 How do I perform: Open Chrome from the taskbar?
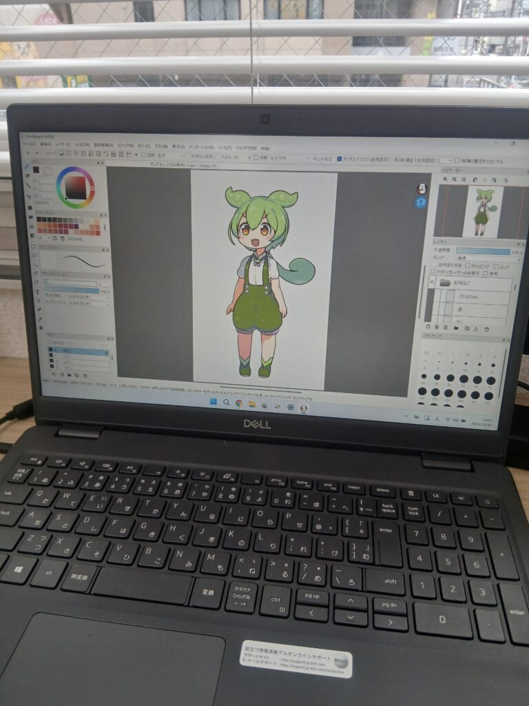tap(239, 403)
